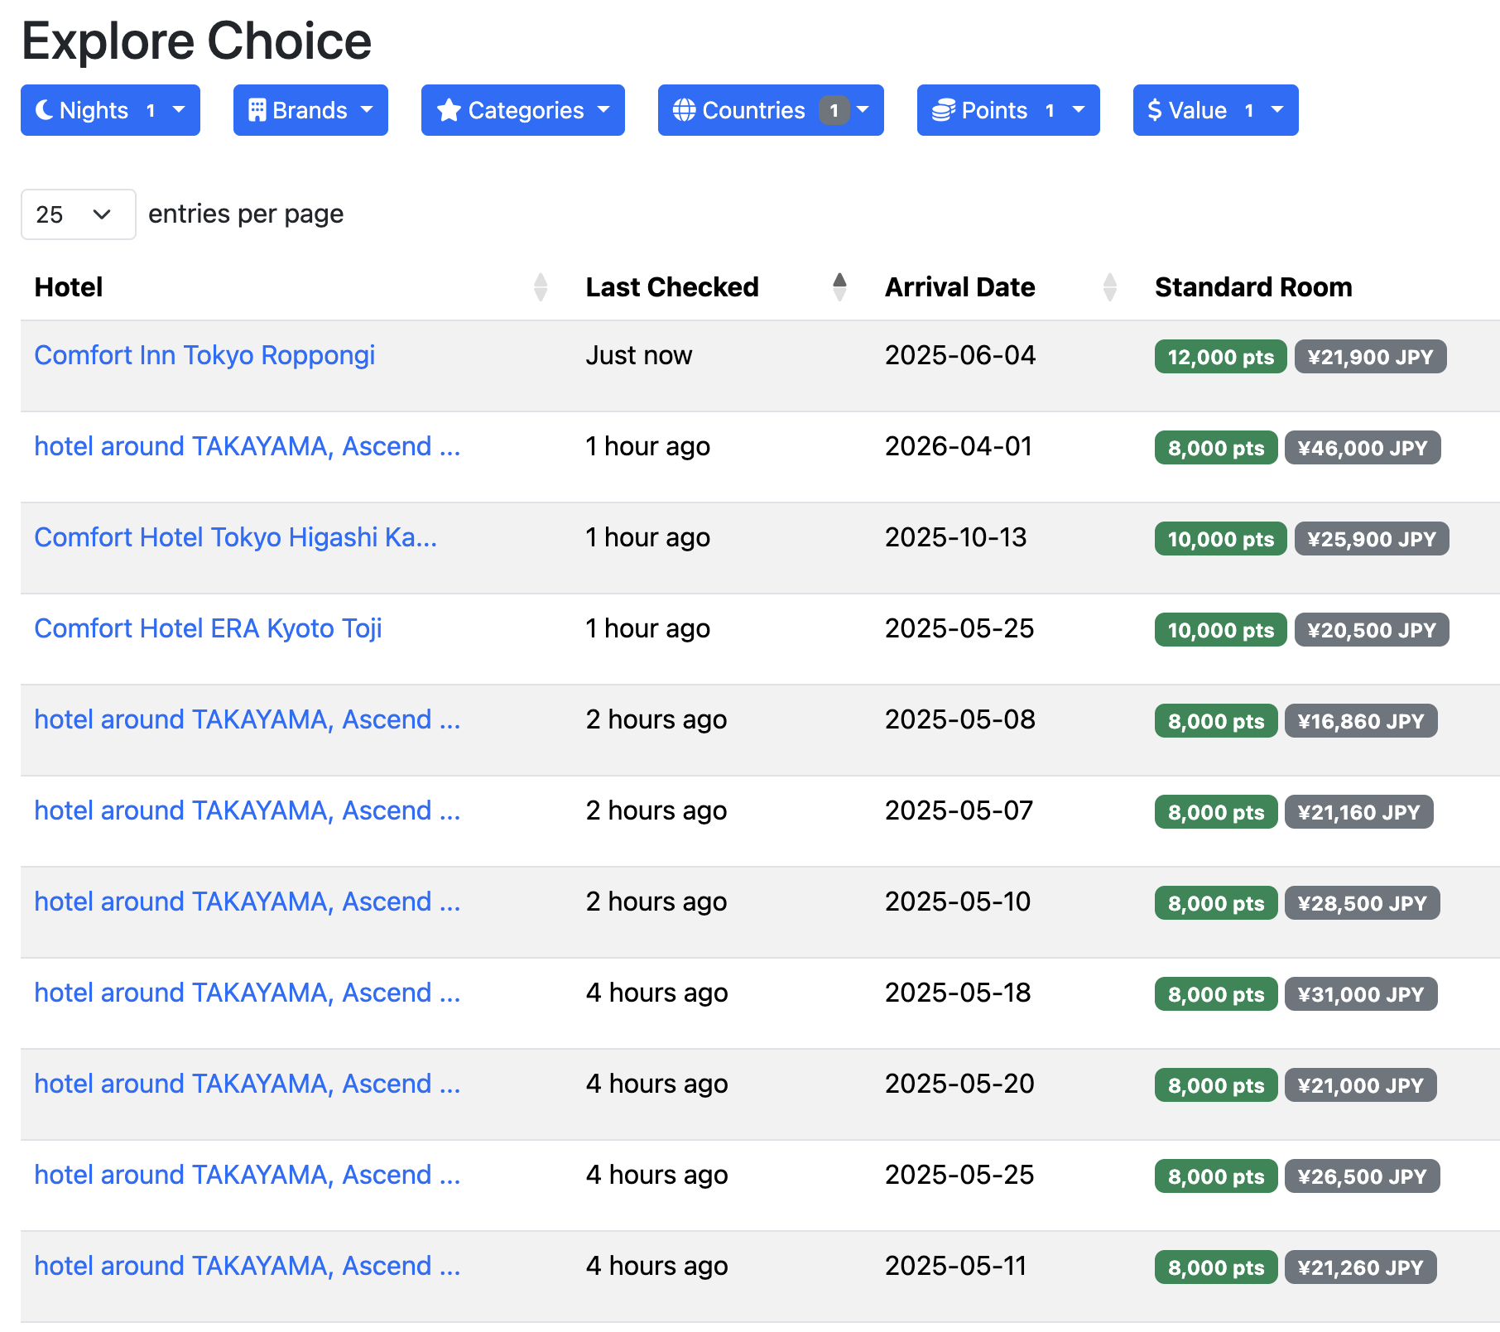Click the ¥20,500 JPY badge
The image size is (1500, 1332).
pos(1372,630)
